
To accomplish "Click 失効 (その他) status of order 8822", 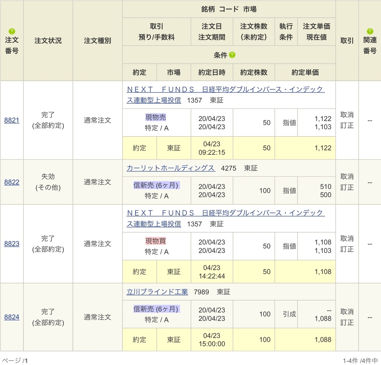I will (48, 182).
